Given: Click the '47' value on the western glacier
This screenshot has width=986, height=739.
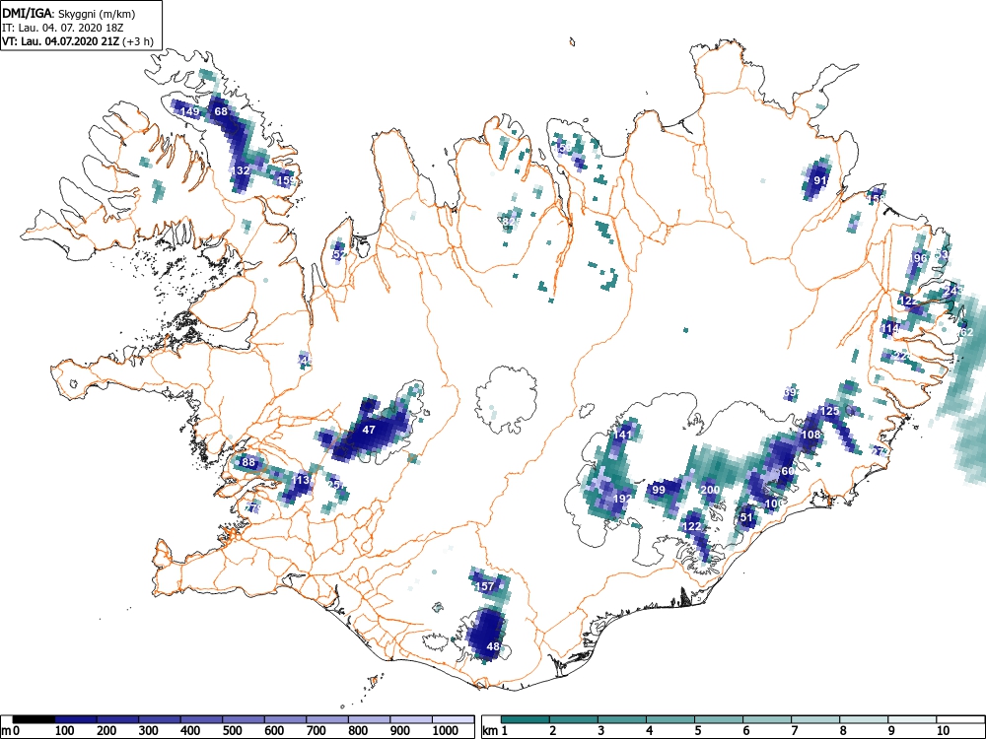Looking at the screenshot, I should (369, 430).
